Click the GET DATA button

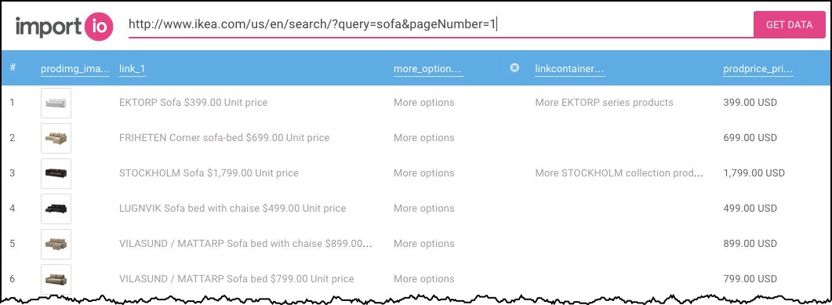click(x=789, y=24)
